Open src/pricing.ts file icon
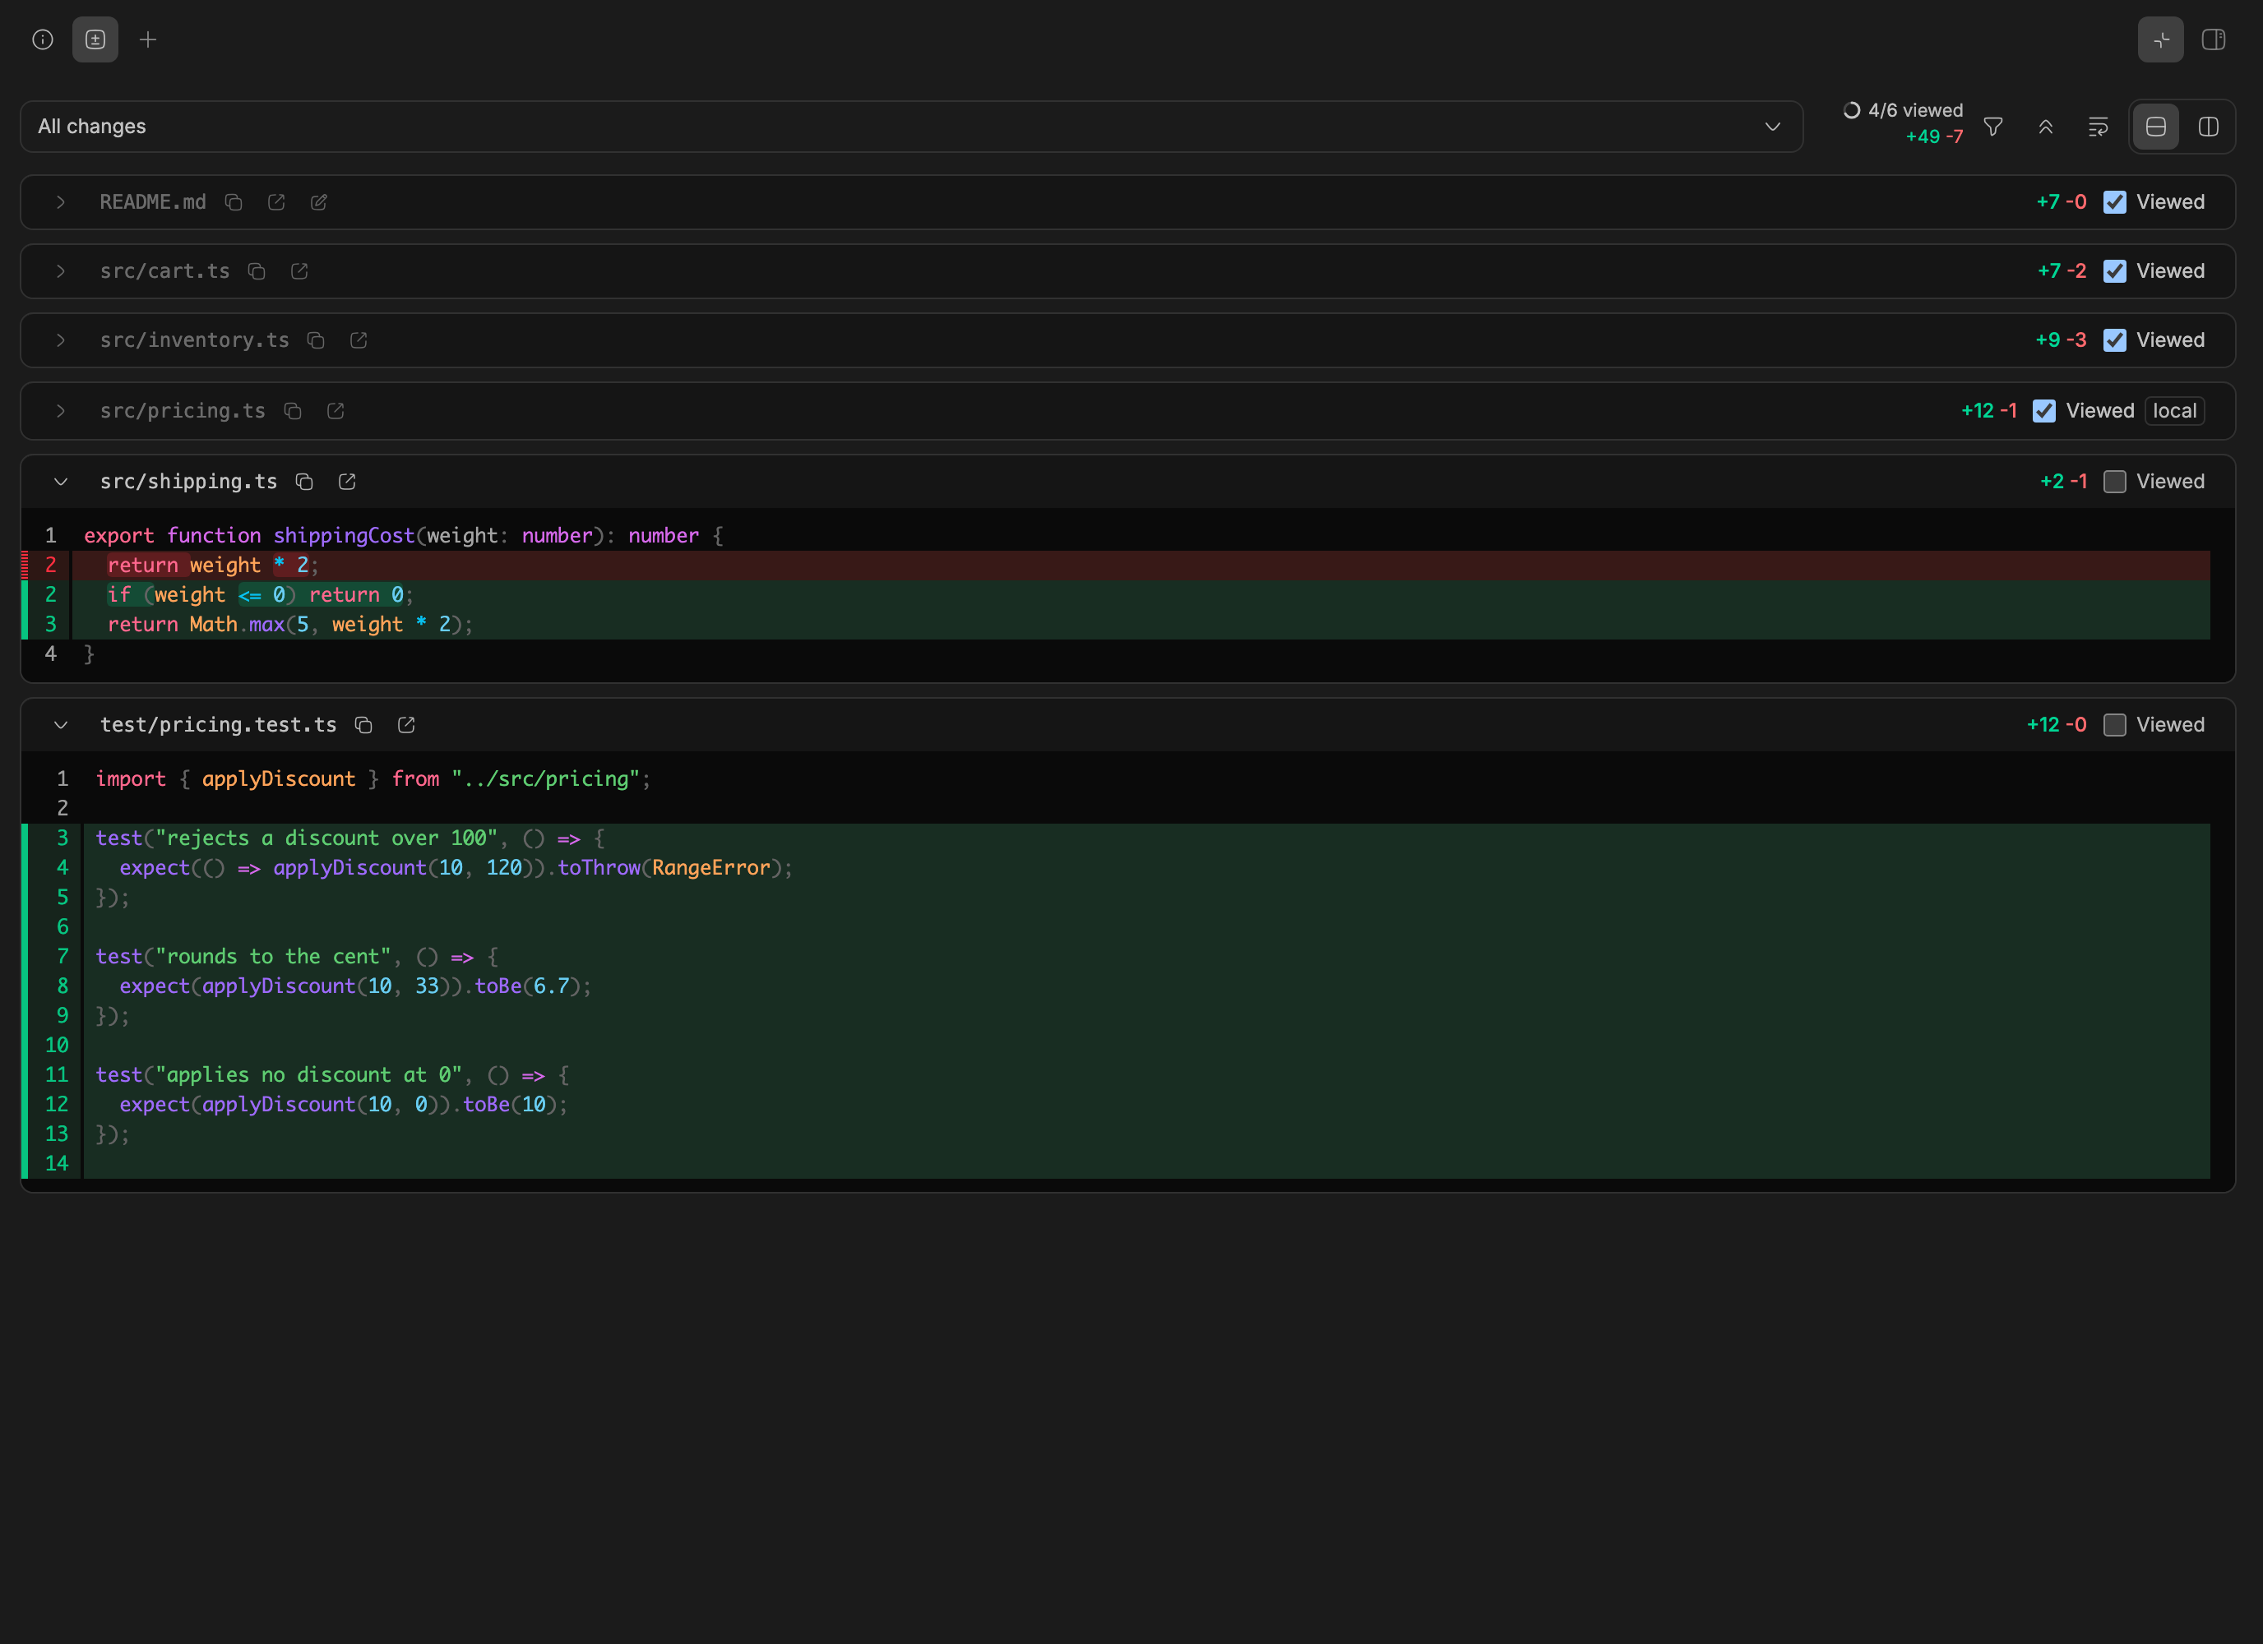 tap(336, 411)
